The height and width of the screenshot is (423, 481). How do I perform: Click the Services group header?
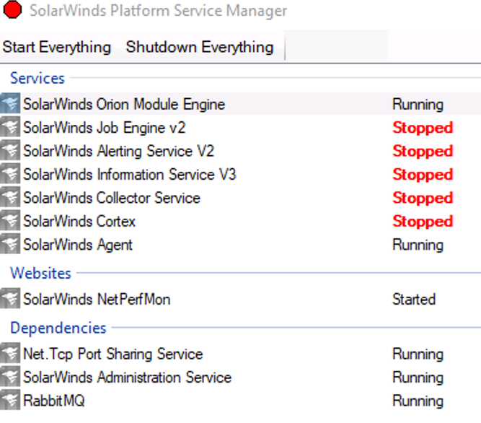[37, 78]
